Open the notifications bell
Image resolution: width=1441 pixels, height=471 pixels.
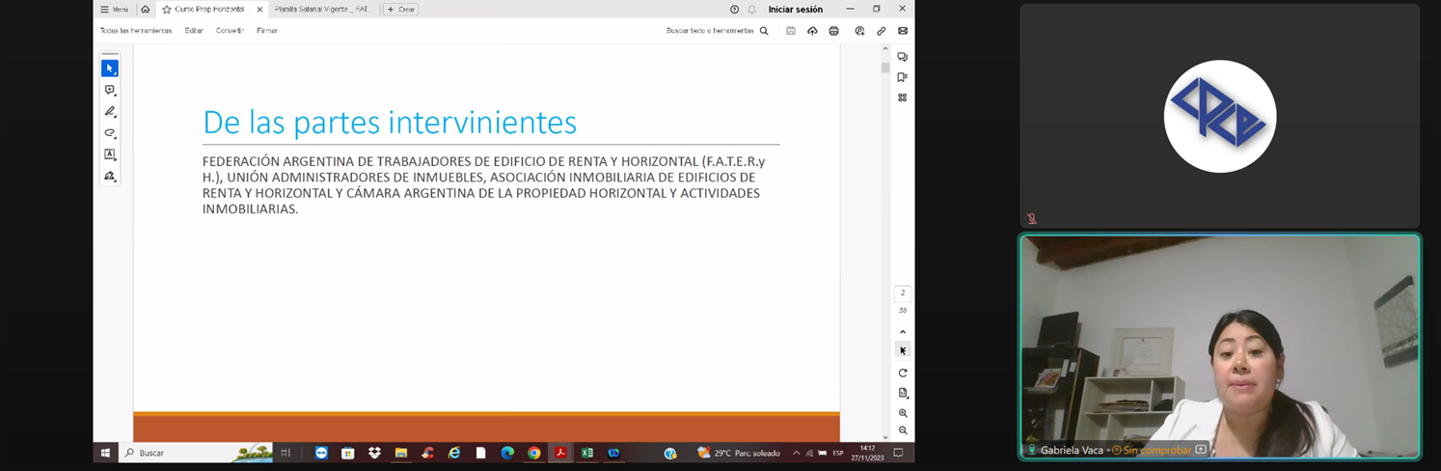752,9
